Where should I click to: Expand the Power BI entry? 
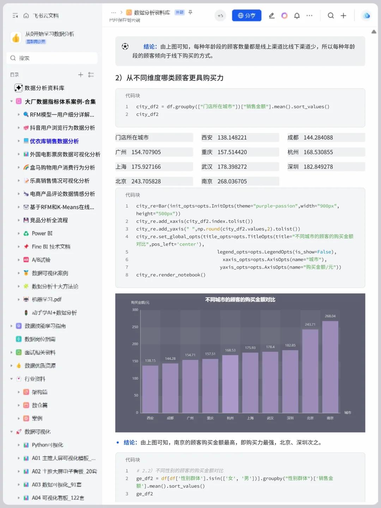[x=19, y=233]
